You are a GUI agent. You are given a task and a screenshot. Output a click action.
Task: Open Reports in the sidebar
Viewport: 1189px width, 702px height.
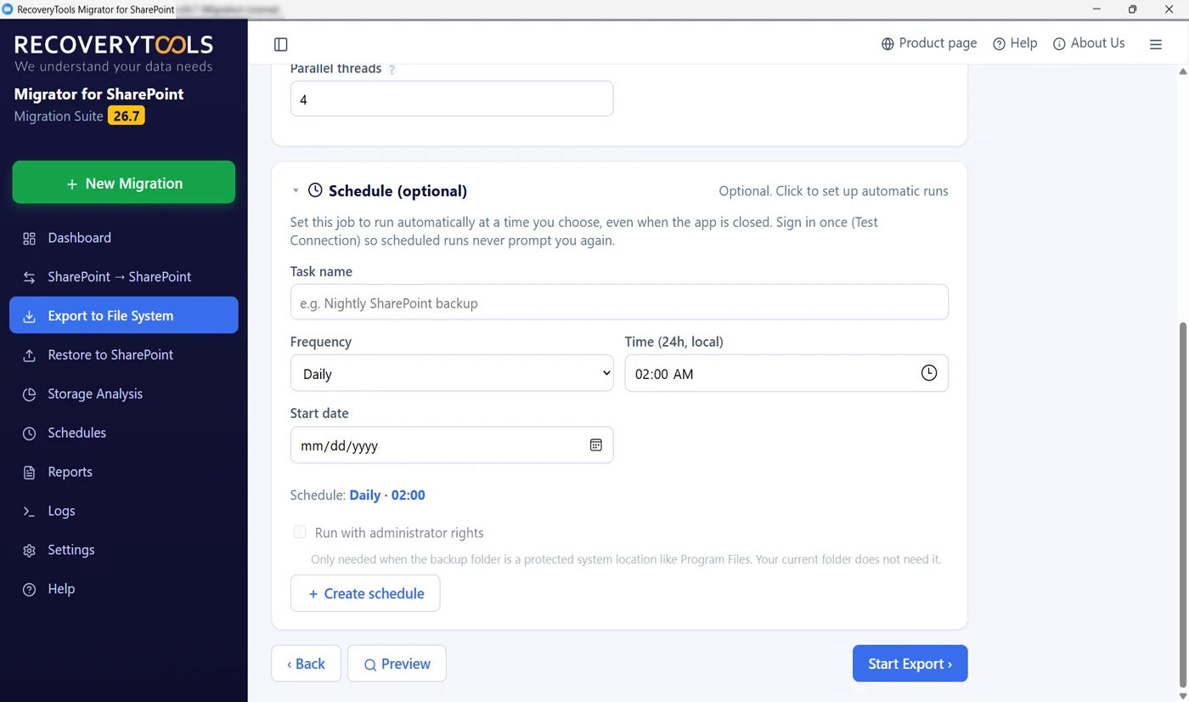click(x=124, y=473)
